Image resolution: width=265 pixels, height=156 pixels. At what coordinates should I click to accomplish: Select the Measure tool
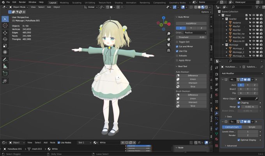tap(5, 66)
